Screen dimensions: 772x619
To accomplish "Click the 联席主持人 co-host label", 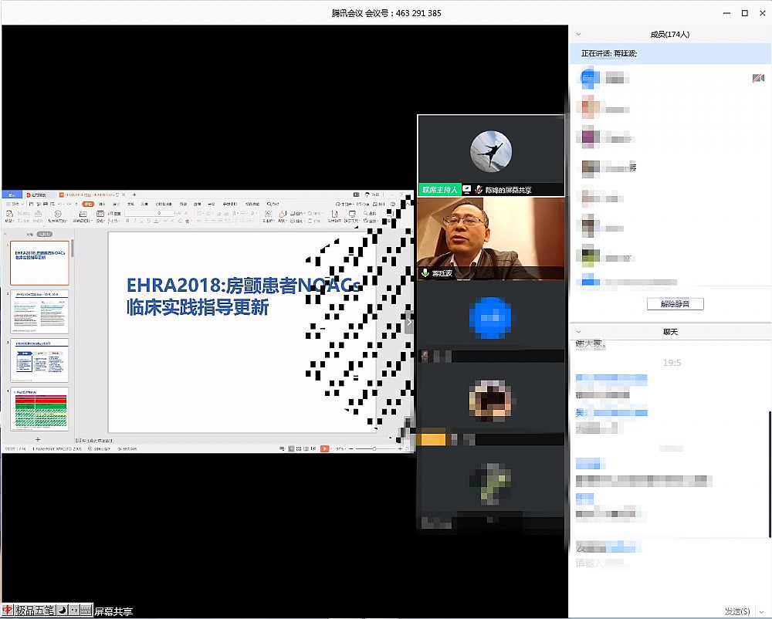I will tap(439, 189).
